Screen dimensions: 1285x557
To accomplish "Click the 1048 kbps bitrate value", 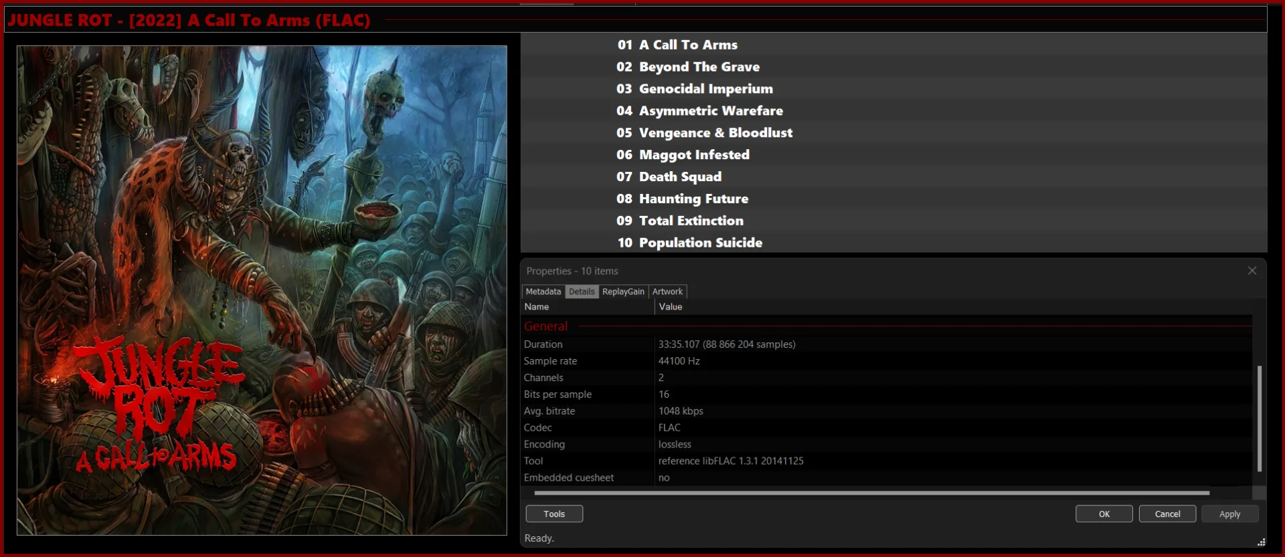I will (x=681, y=411).
